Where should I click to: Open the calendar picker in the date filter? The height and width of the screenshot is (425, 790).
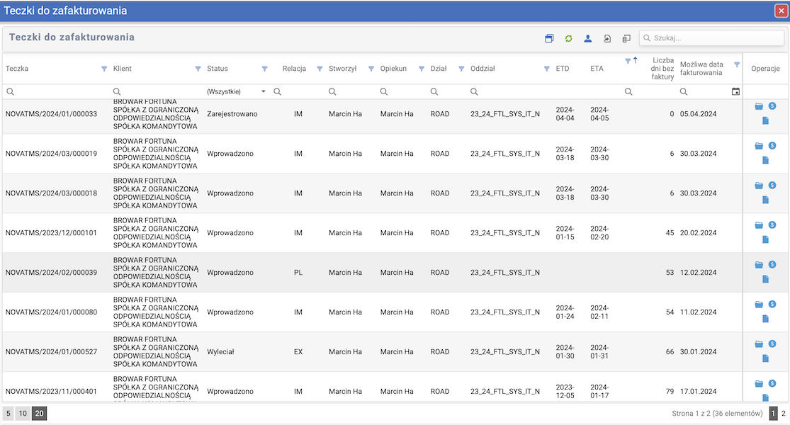point(735,91)
